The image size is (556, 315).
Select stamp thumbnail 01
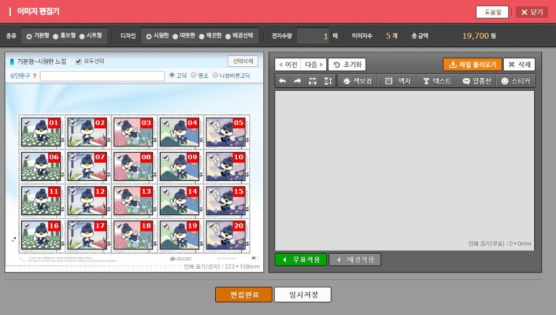tap(41, 132)
